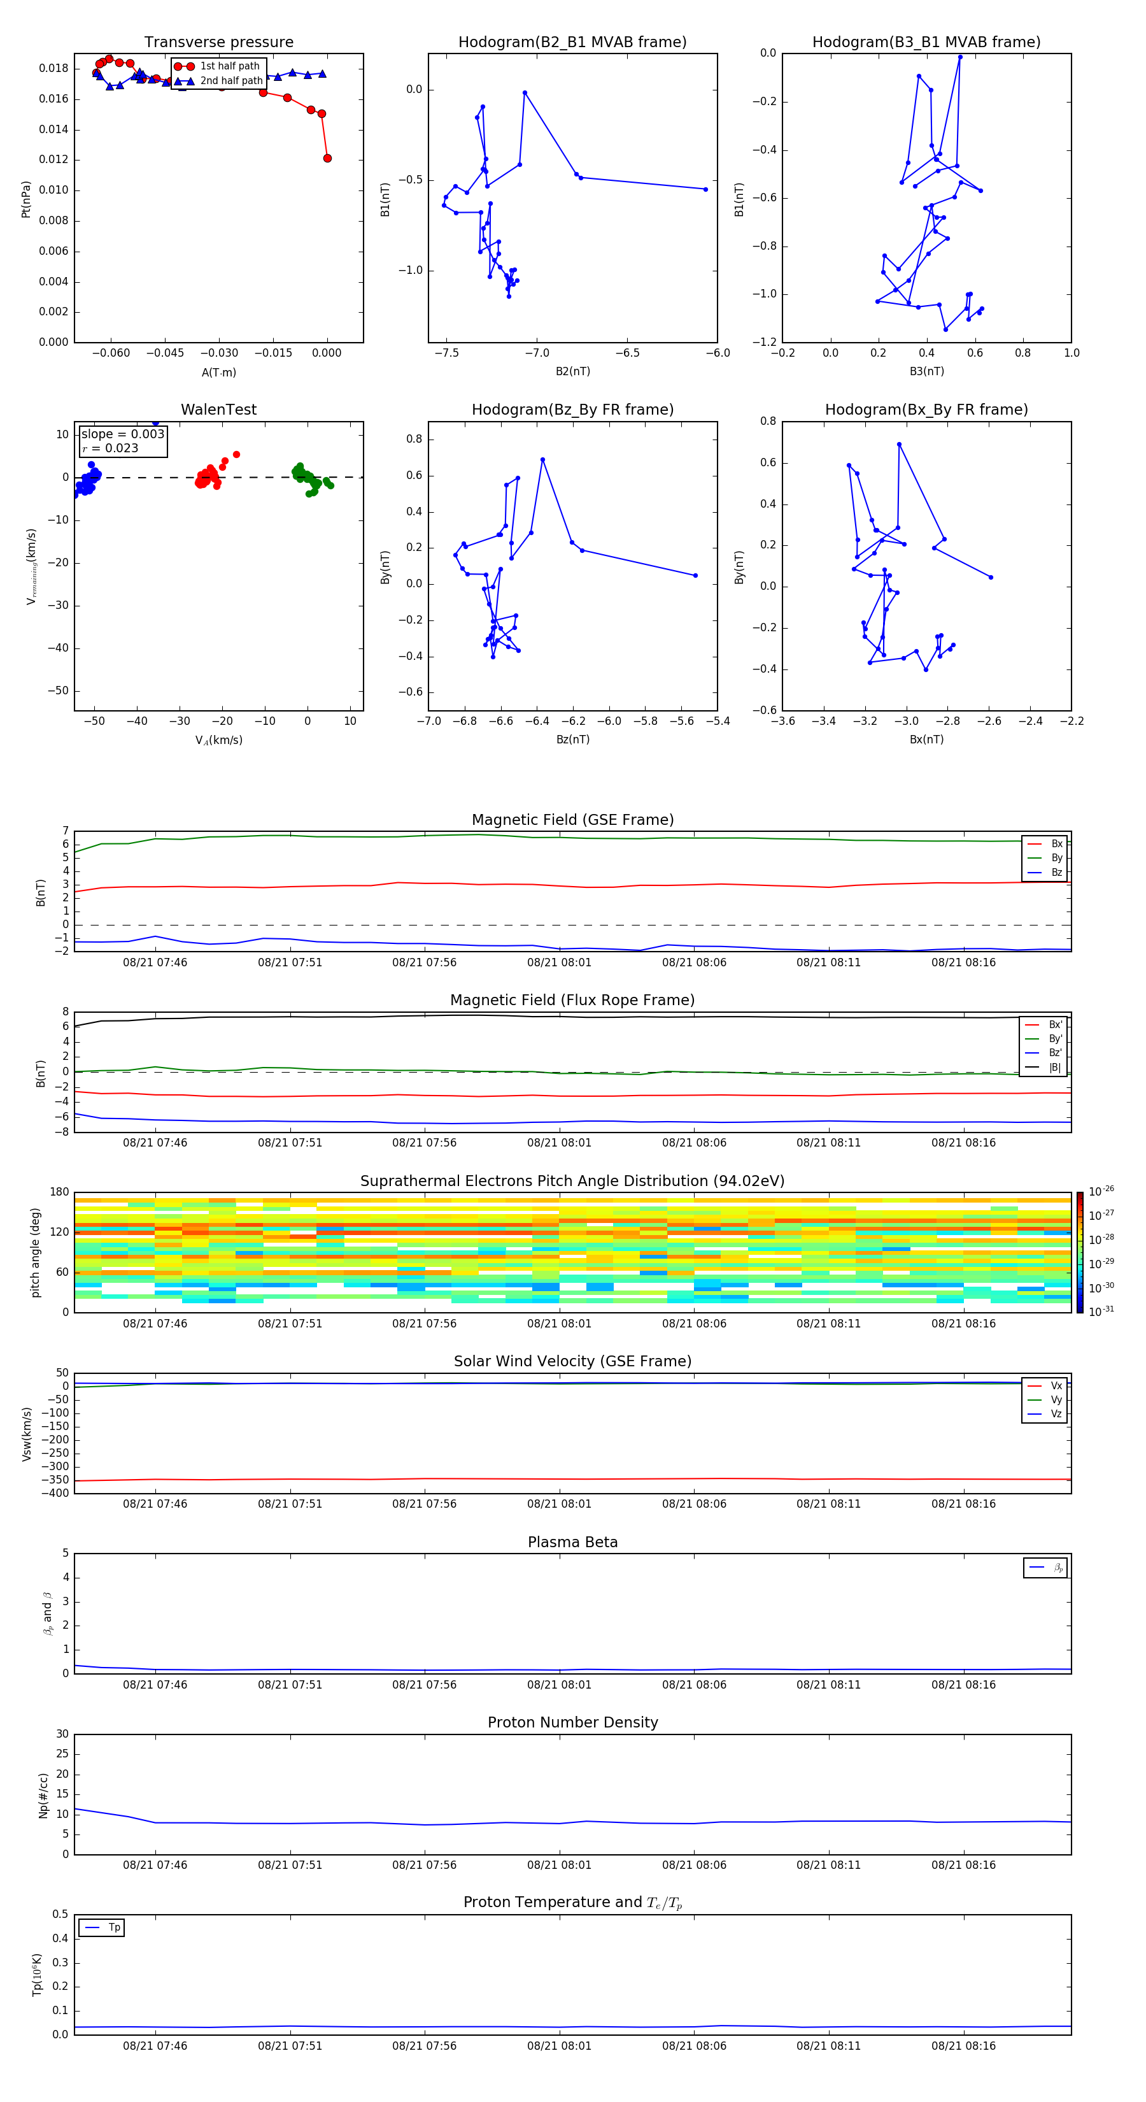Click the "Transverse pressure" plot title
Image resolution: width=1146 pixels, height=2102 pixels.
218,43
